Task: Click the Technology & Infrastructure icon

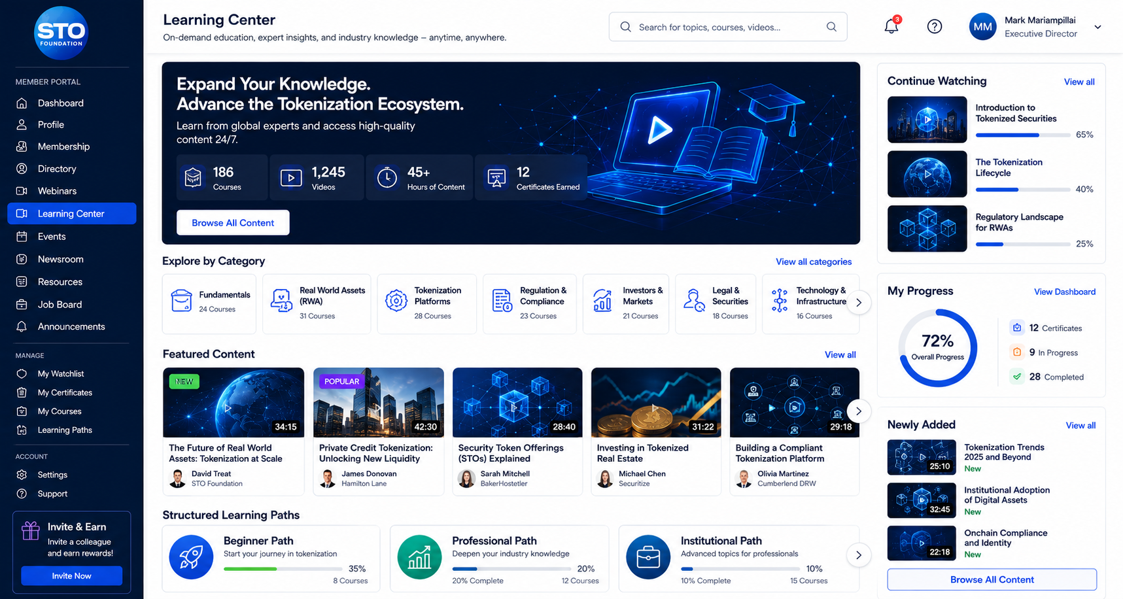Action: click(779, 301)
